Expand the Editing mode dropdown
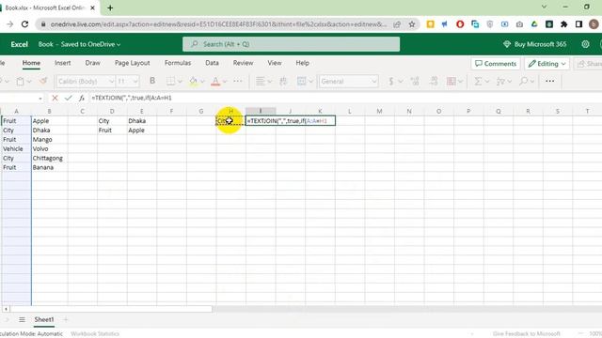602x338 pixels. pos(563,64)
